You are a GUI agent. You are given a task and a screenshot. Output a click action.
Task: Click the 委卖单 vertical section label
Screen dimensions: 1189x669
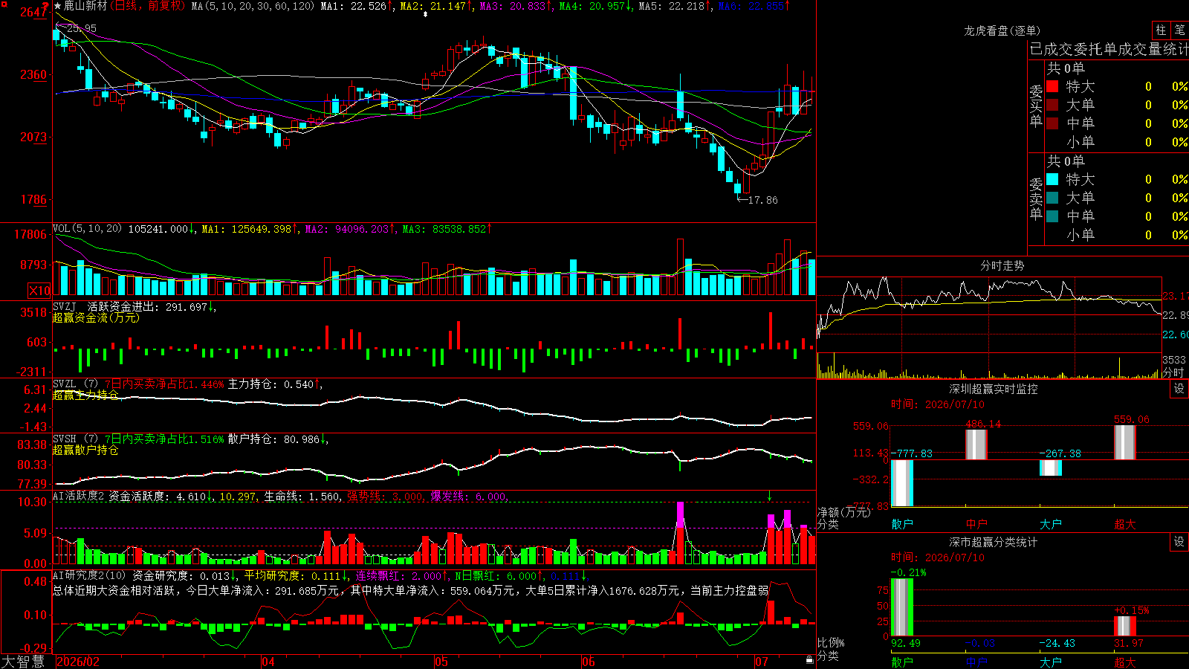(x=1036, y=198)
